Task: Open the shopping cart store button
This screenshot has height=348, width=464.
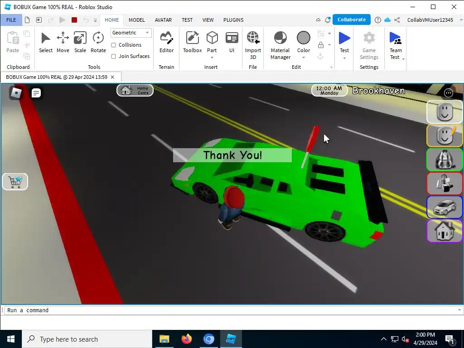Action: point(15,181)
